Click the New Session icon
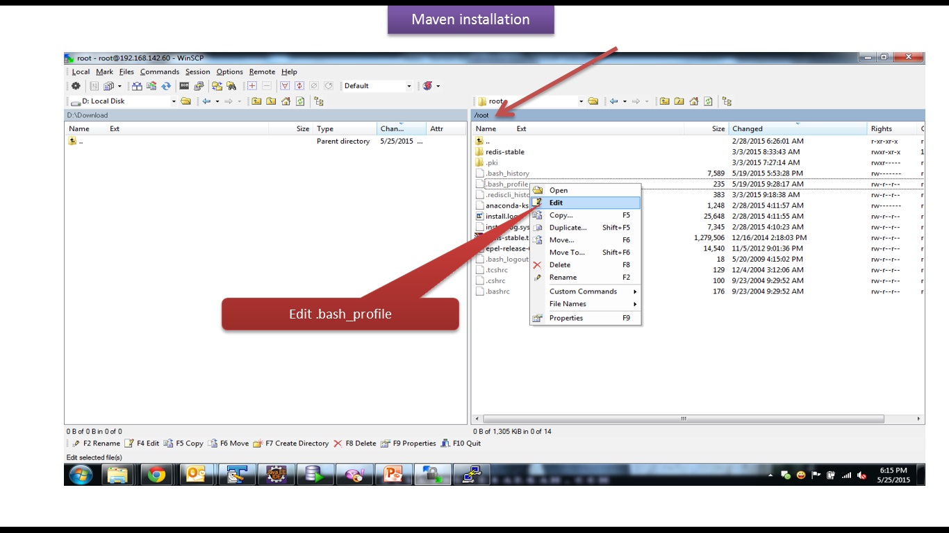 click(x=427, y=86)
